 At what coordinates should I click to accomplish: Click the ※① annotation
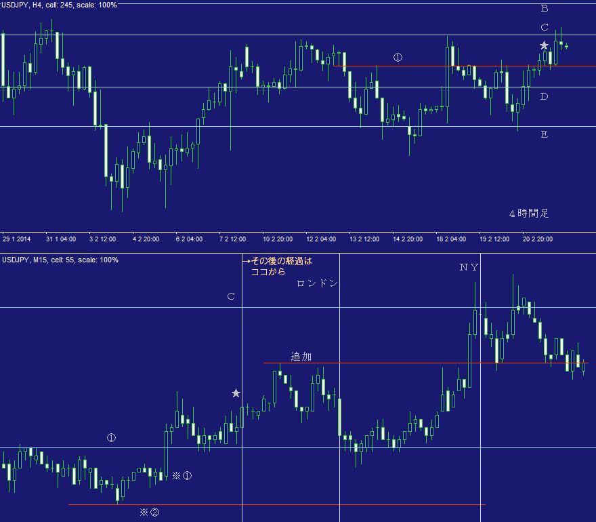pos(182,476)
